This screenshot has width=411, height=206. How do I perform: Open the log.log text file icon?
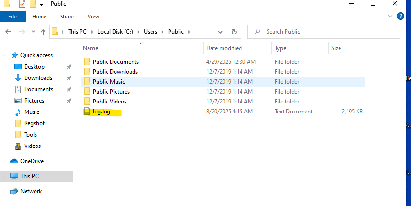(x=87, y=112)
